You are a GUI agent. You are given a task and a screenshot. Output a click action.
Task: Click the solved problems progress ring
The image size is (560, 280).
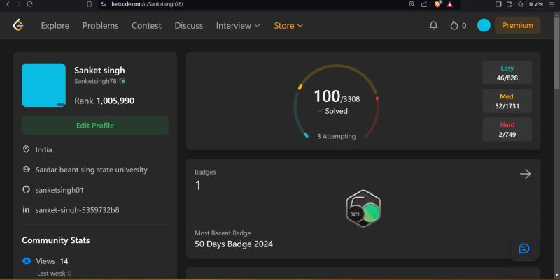click(x=336, y=101)
